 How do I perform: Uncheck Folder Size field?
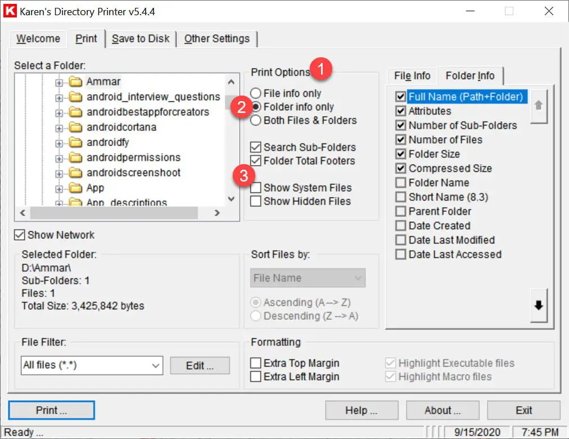click(401, 154)
